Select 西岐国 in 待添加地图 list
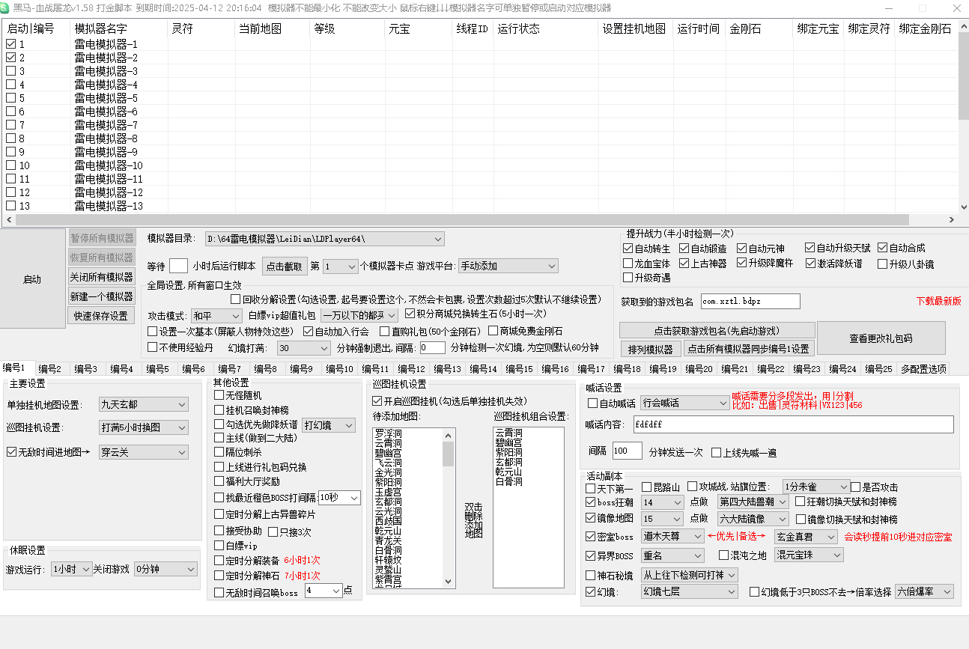 388,520
